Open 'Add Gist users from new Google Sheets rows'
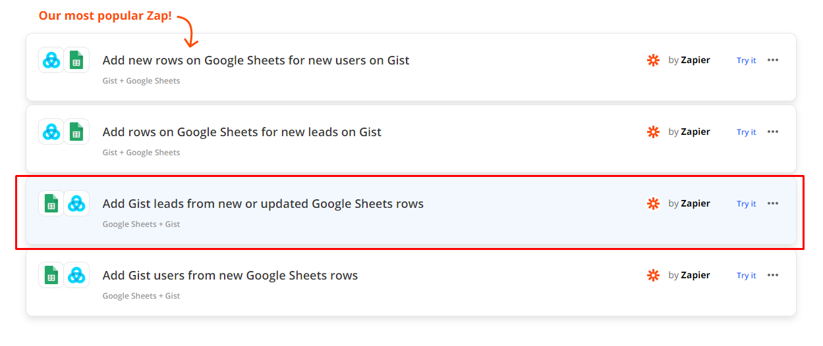Image resolution: width=823 pixels, height=346 pixels. pyautogui.click(x=230, y=276)
